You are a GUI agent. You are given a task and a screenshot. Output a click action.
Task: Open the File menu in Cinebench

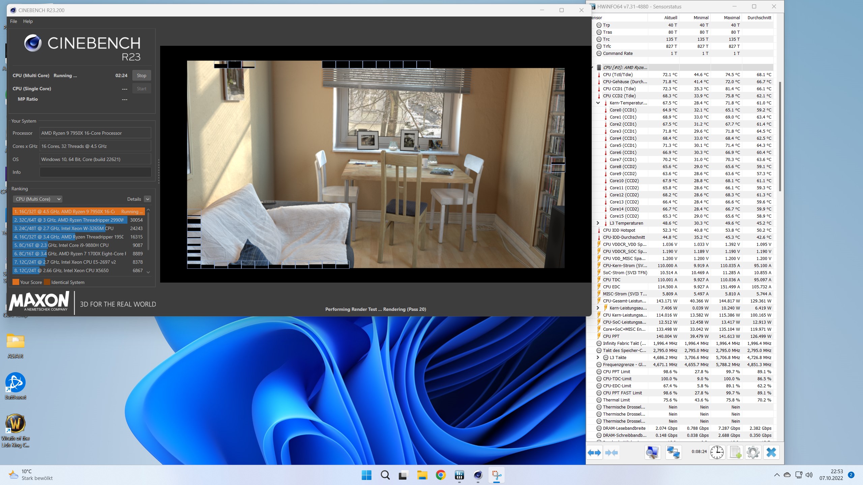click(13, 21)
